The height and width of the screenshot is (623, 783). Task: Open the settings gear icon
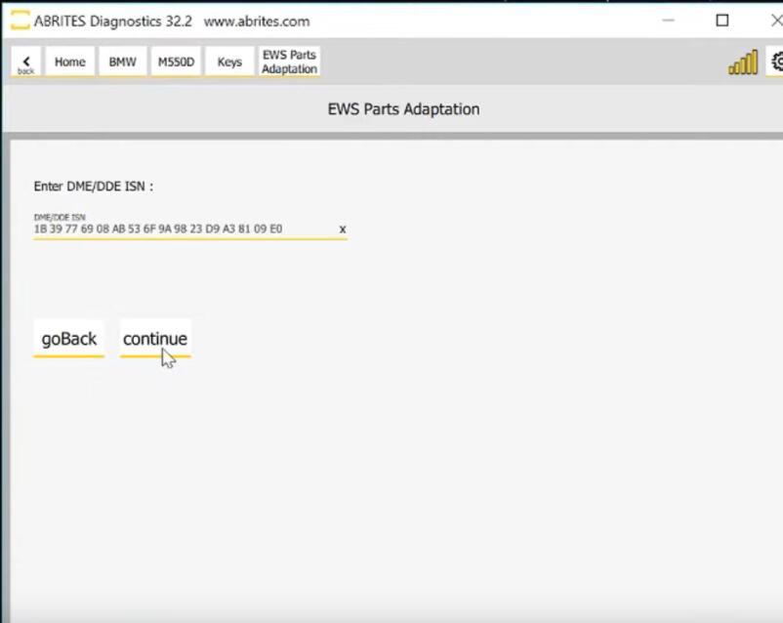[x=776, y=62]
